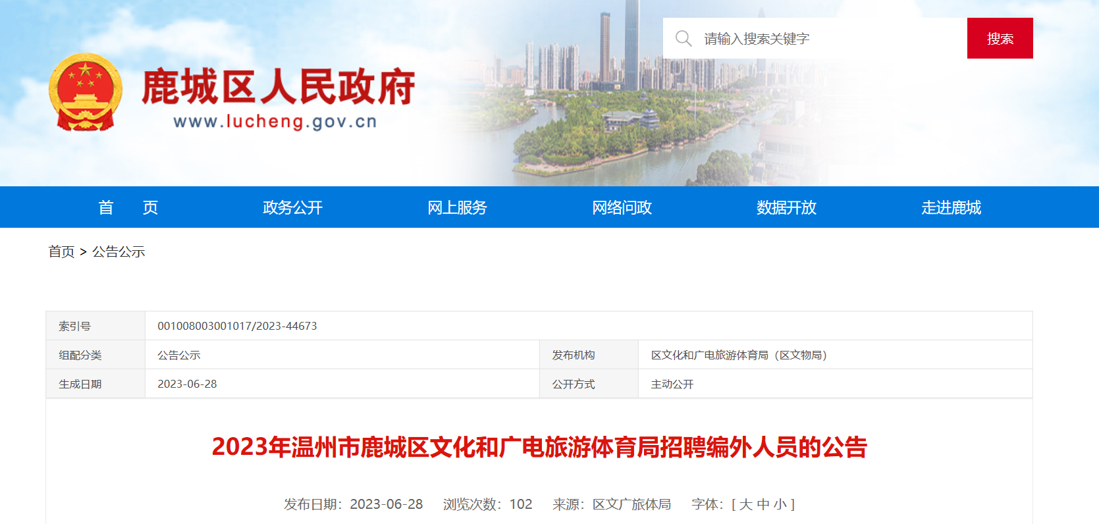Open the 走进鹿城 navigation item
This screenshot has height=524, width=1099.
[x=952, y=207]
